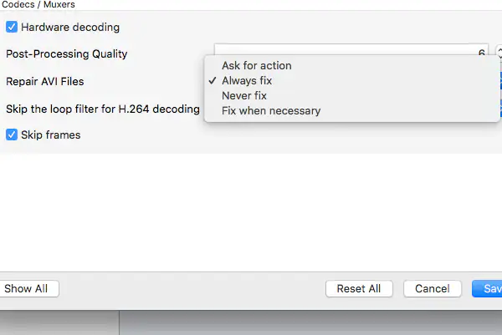Disable the Skip frames checkbox
Image resolution: width=502 pixels, height=335 pixels.
pyautogui.click(x=12, y=135)
